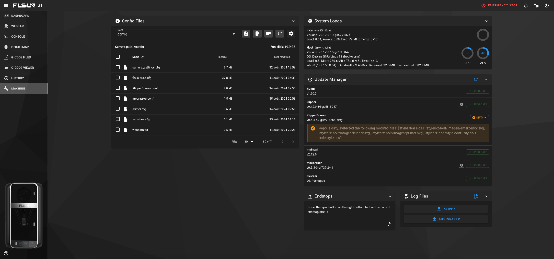Viewport: 554px width, 259px height.
Task: Open the notifications bell
Action: pos(526,5)
